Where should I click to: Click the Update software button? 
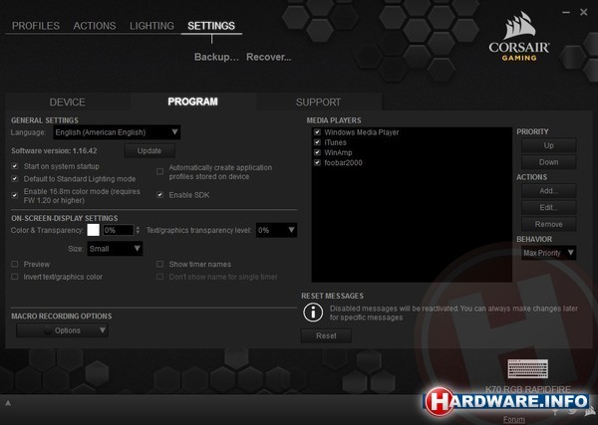149,150
